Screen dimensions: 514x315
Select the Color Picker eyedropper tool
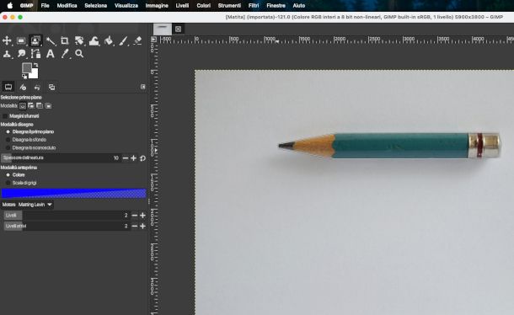(x=65, y=54)
